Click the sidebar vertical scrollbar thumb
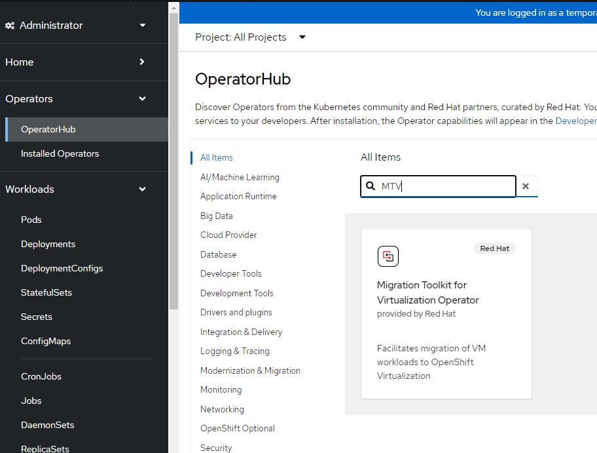The height and width of the screenshot is (453, 597). point(173,161)
